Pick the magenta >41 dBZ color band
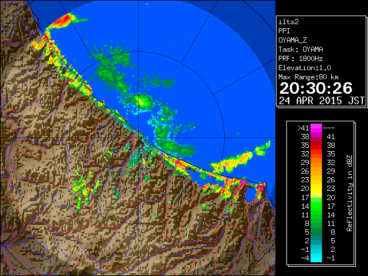368x276 pixels. coord(316,128)
